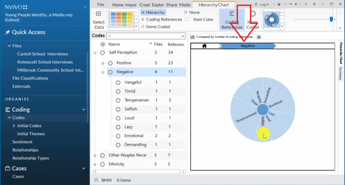
Task: Expand the Initial Codes folder
Action: [14, 126]
